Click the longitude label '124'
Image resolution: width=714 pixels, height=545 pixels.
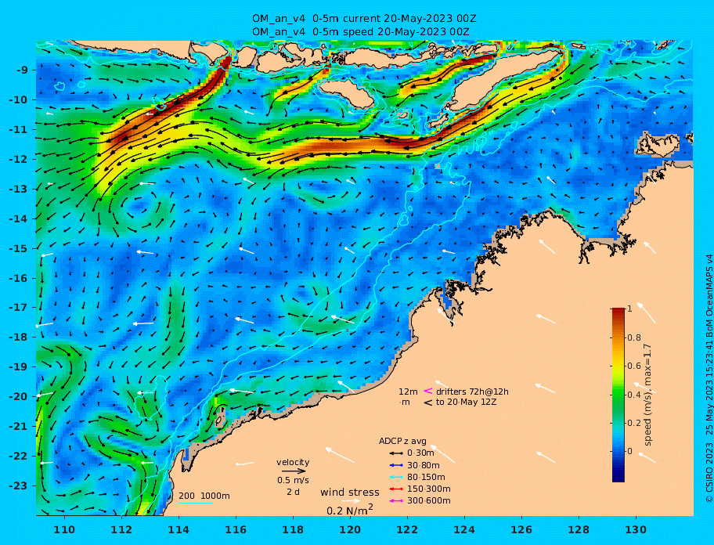coord(464,529)
